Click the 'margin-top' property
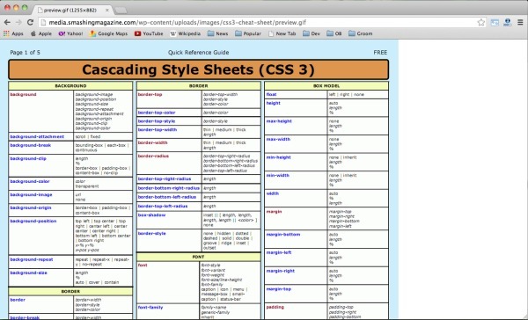 coord(279,289)
